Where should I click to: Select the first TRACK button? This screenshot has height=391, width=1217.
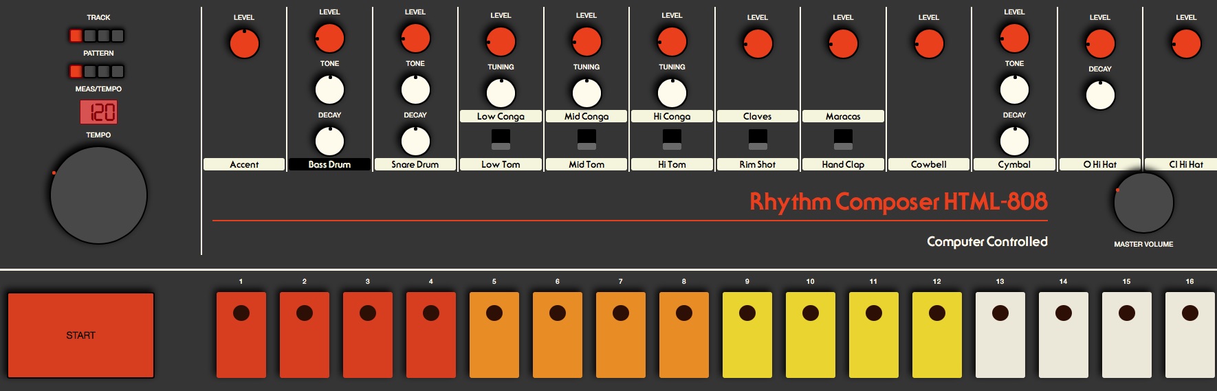pyautogui.click(x=76, y=36)
